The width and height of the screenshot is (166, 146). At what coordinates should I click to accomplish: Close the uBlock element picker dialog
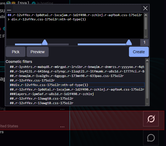point(145,8)
